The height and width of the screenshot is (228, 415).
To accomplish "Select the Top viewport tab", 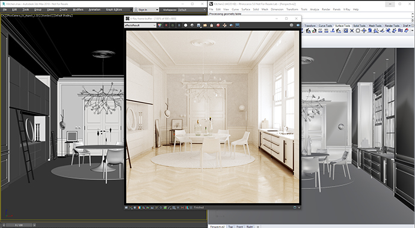I will (x=230, y=226).
